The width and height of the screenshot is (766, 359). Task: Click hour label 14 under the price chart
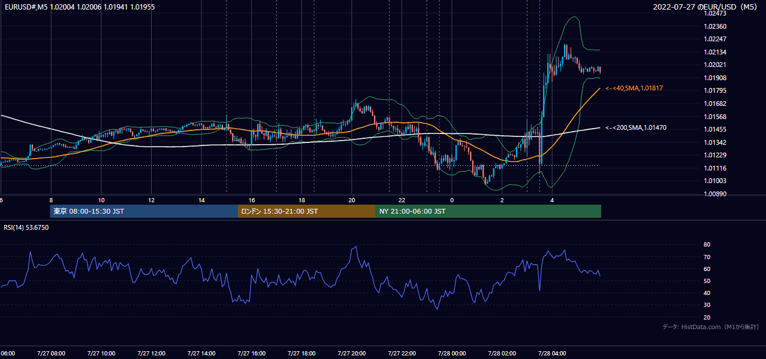tap(202, 200)
